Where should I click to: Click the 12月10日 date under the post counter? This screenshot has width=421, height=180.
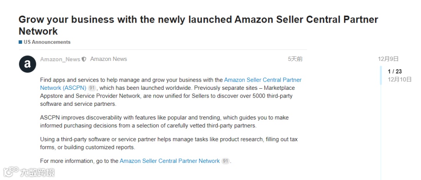[400, 79]
